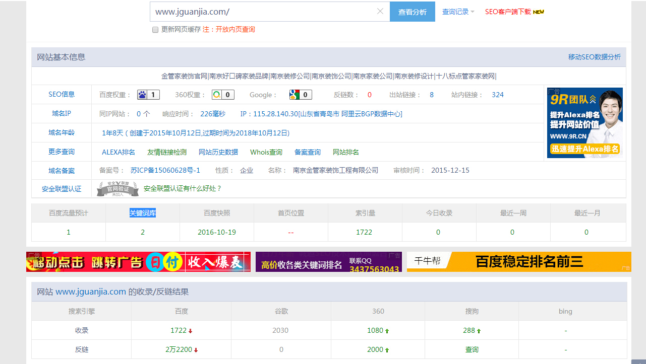This screenshot has height=364, width=646.
Task: Click the Sogou backlinks 查询 link
Action: click(x=472, y=349)
